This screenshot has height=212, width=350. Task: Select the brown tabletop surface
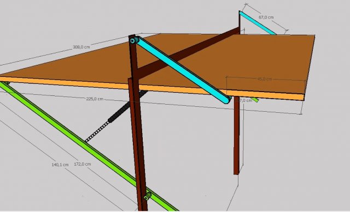click(x=170, y=64)
